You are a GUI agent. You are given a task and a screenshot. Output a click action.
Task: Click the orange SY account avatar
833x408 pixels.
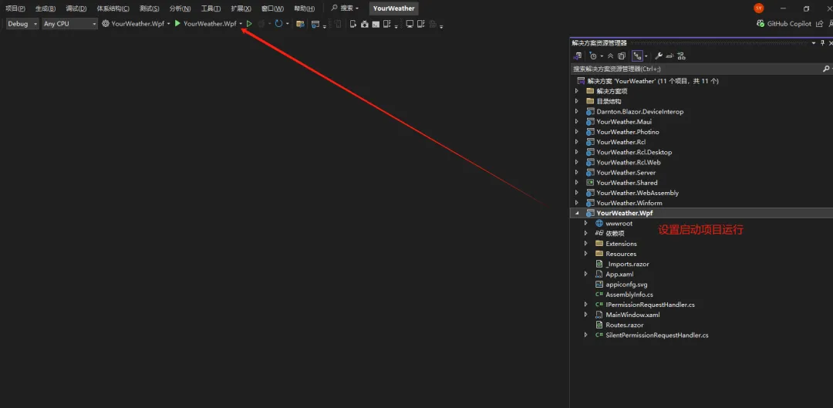pos(759,8)
